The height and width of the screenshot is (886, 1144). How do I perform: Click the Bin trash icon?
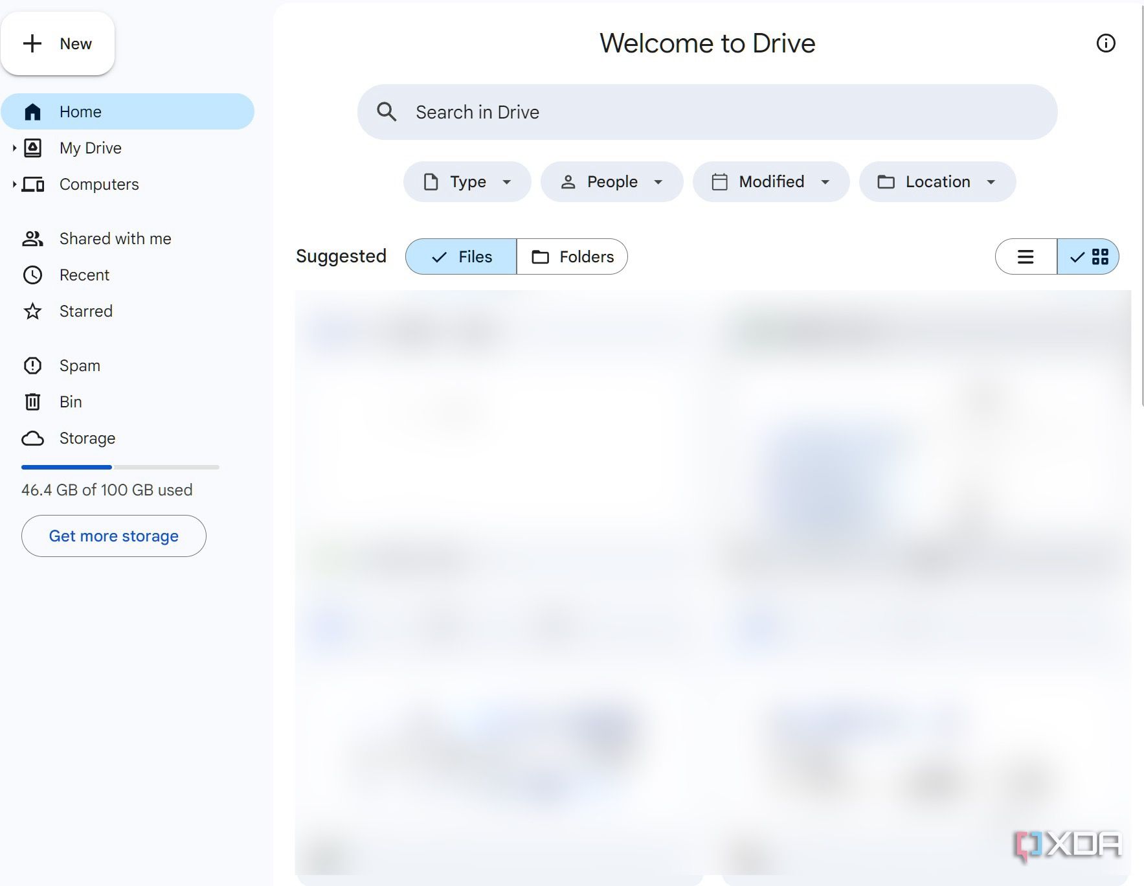(33, 402)
